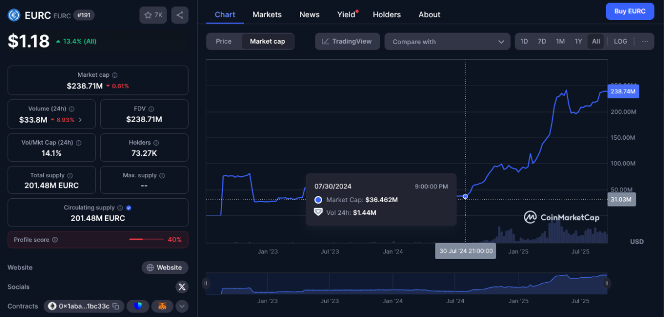Click the MetaMask fox icon
Image resolution: width=664 pixels, height=317 pixels.
click(x=162, y=306)
